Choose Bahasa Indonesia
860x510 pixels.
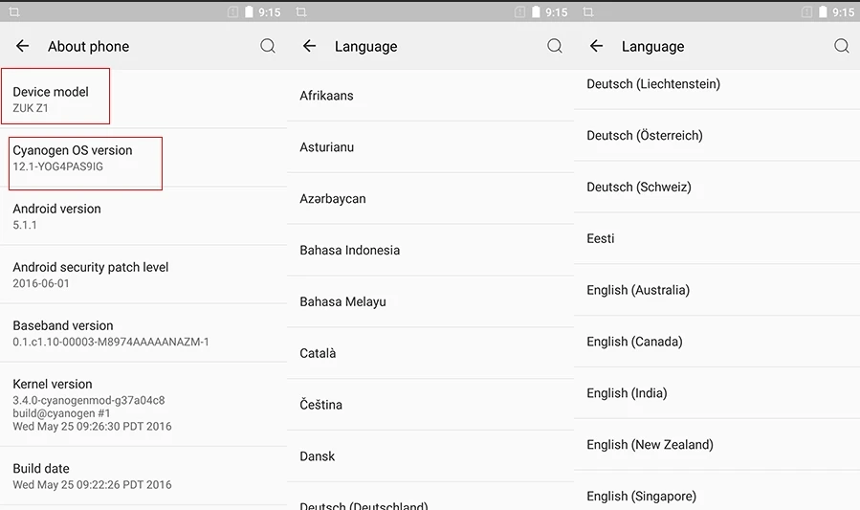(x=430, y=250)
